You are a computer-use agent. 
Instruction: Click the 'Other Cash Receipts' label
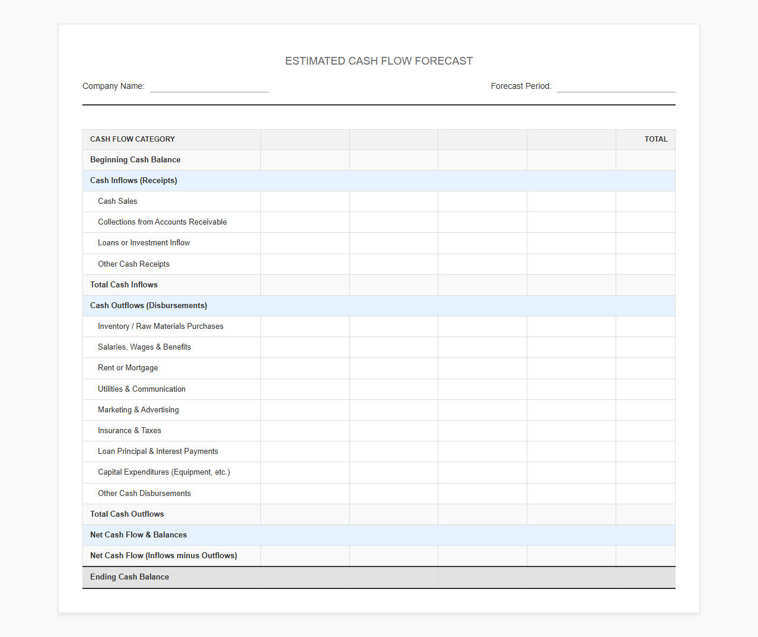[133, 264]
